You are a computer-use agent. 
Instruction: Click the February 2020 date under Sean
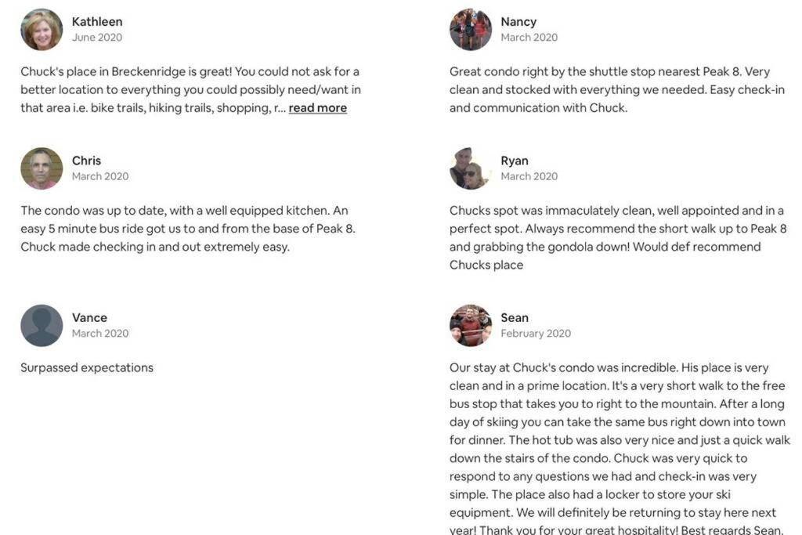click(x=536, y=334)
